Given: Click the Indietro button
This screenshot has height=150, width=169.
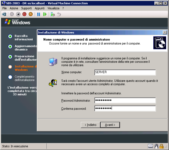Looking at the screenshot, I should [90, 125].
